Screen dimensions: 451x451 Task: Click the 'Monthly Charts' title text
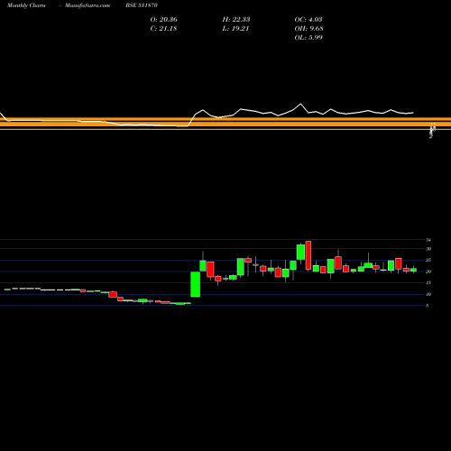(26, 5)
